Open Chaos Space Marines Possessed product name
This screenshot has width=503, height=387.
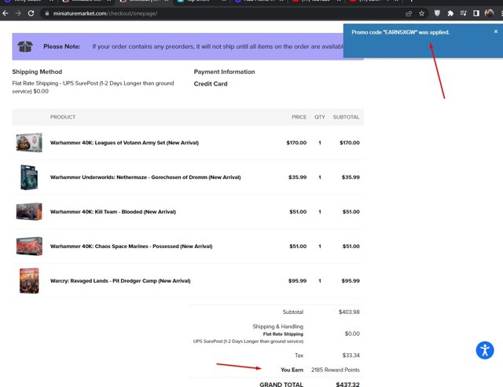[x=131, y=246]
